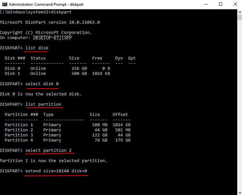The height and width of the screenshot is (195, 242).
Task: Click the '501 MB' offset value
Action: point(123,130)
